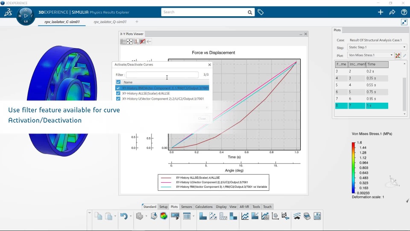Click the collapse view icon top right
This screenshot has height=231, width=410.
pyautogui.click(x=404, y=22)
